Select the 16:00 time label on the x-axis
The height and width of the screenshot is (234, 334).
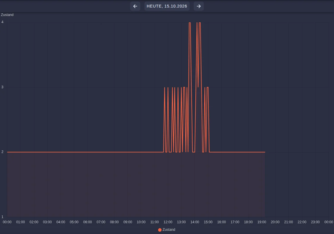pyautogui.click(x=222, y=222)
